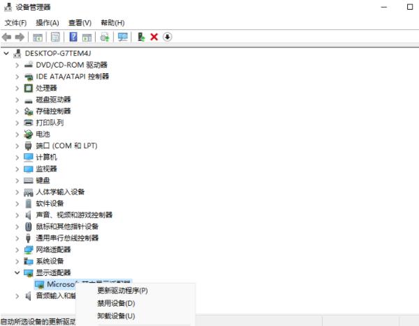This screenshot has height=326, width=419.
Task: Select the Microsoft basic display adapter item
Action: (x=83, y=284)
